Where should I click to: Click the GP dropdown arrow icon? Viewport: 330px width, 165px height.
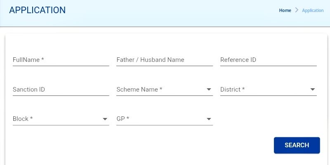tap(209, 119)
